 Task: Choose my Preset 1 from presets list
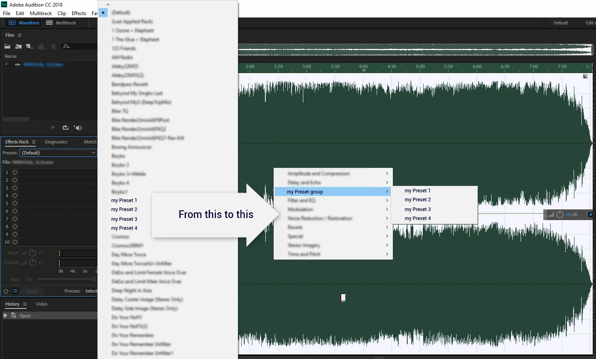tap(124, 200)
